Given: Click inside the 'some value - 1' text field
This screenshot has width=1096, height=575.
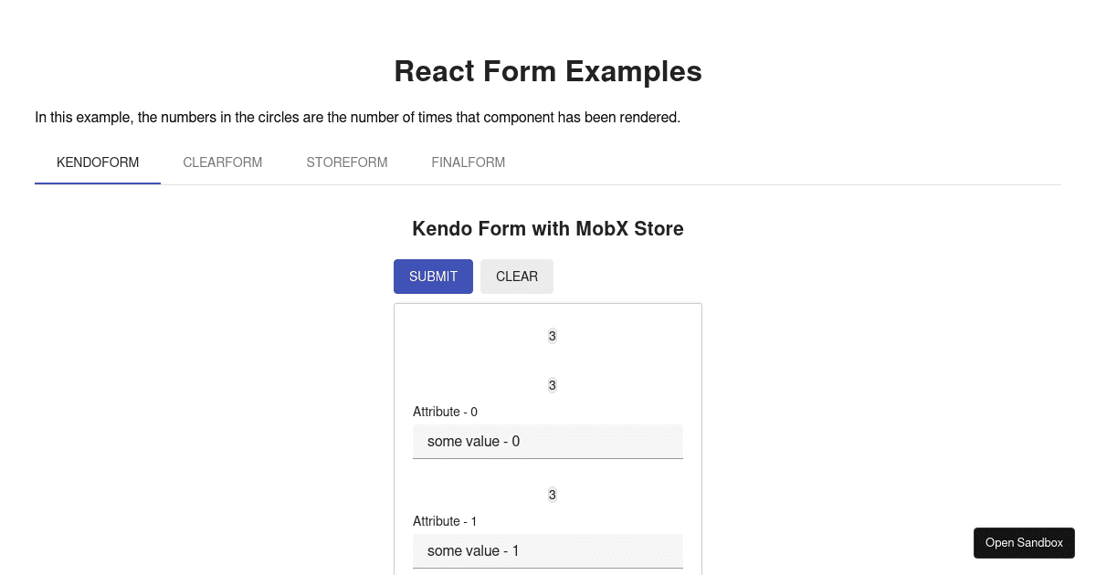Looking at the screenshot, I should [548, 550].
